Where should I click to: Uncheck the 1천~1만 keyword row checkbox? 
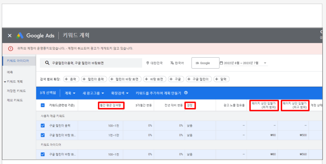(x=43, y=135)
